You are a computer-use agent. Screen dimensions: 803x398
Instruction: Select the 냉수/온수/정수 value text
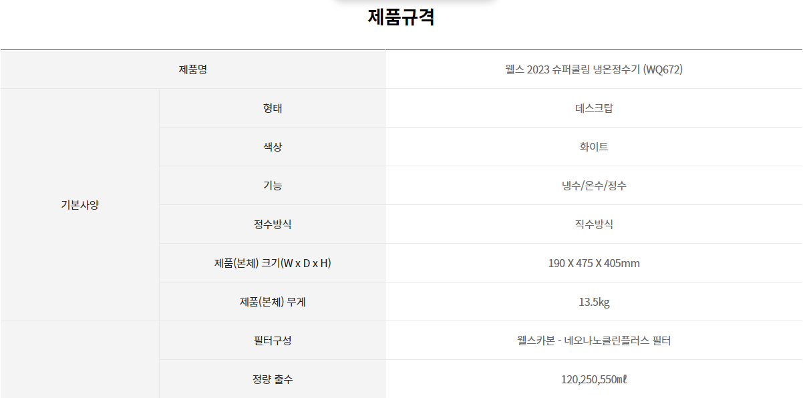(594, 186)
